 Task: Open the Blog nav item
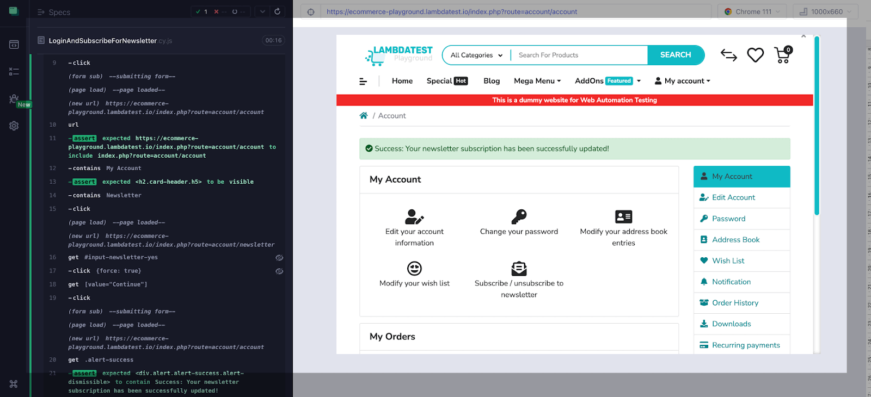click(492, 81)
